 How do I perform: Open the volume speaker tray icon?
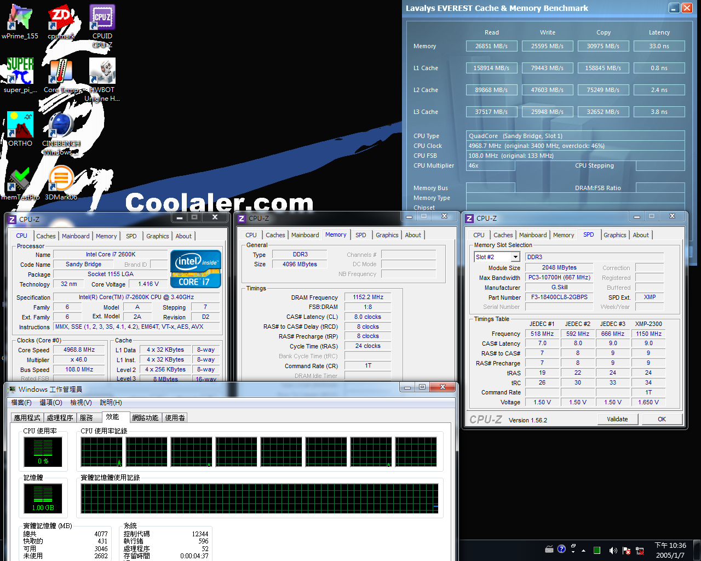[613, 550]
